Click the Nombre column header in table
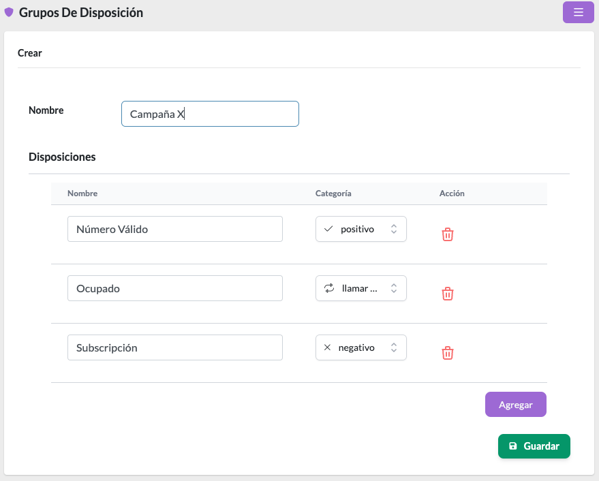 coord(82,193)
